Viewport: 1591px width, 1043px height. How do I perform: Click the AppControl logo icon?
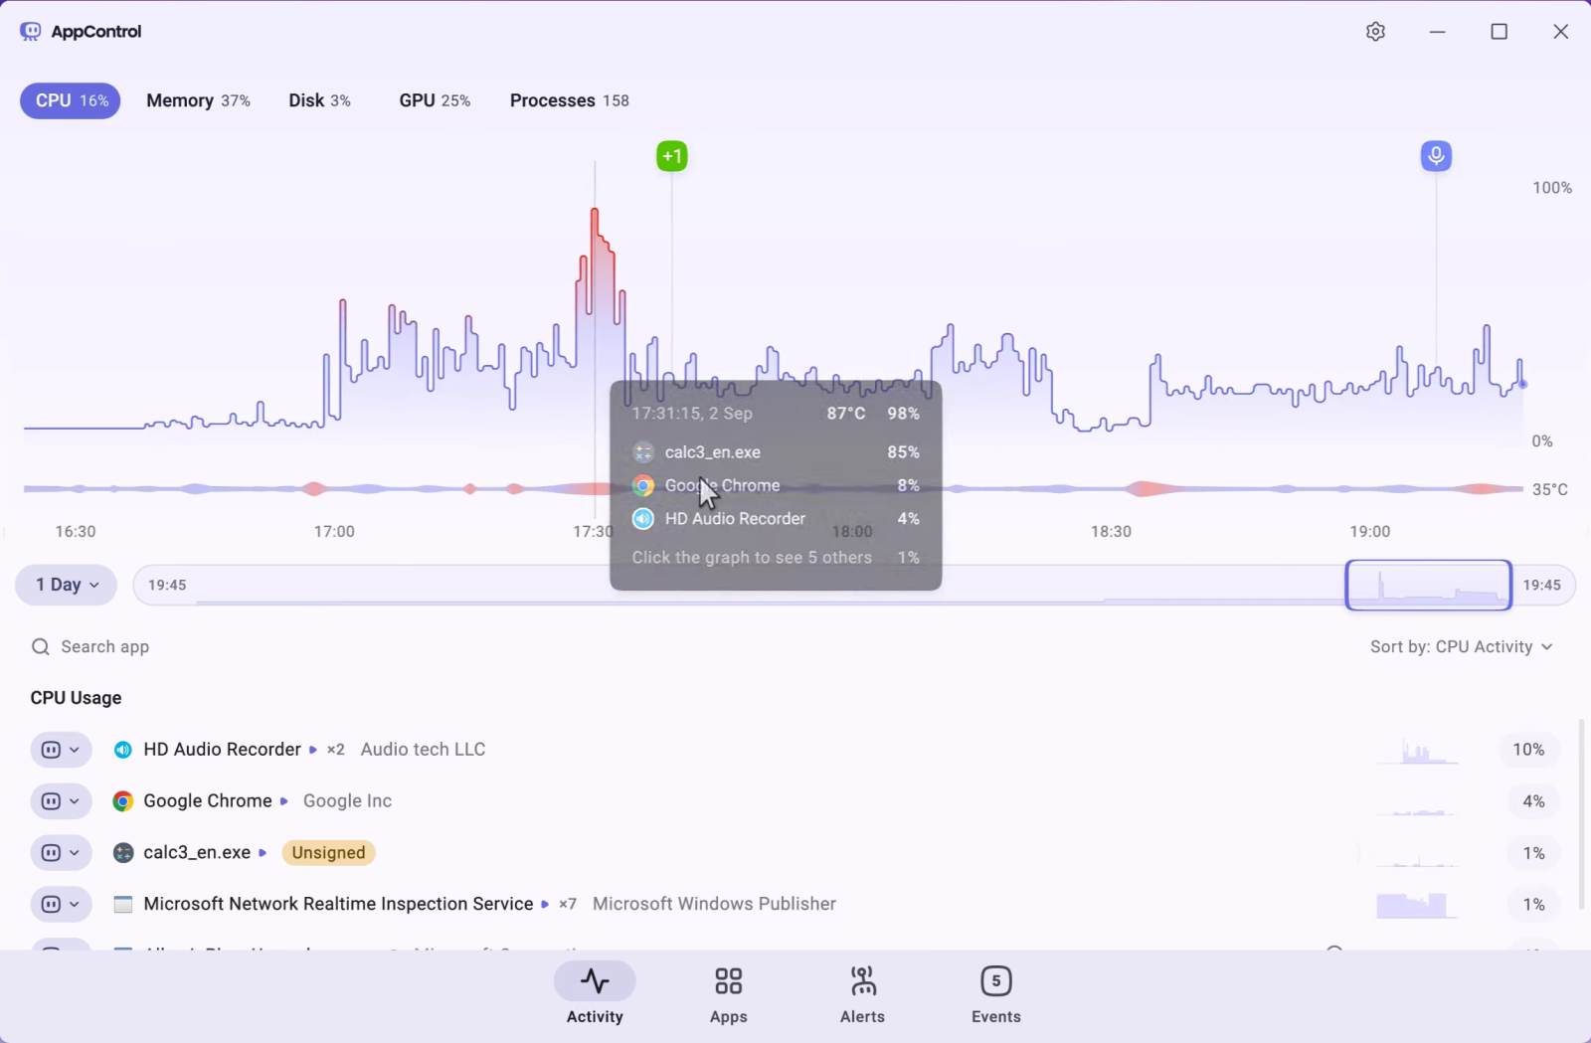pos(30,31)
